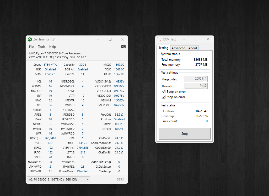This screenshot has height=196, width=269.
Task: Switch to the About tab in RAM Test
Action: click(x=193, y=48)
